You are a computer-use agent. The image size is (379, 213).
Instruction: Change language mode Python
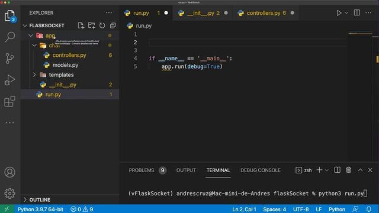tap(337, 209)
